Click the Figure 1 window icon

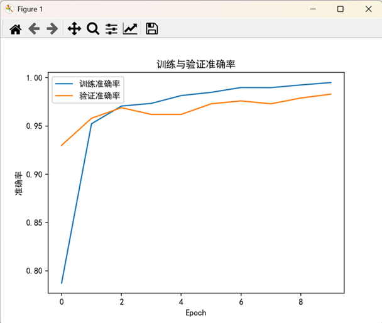pyautogui.click(x=9, y=9)
